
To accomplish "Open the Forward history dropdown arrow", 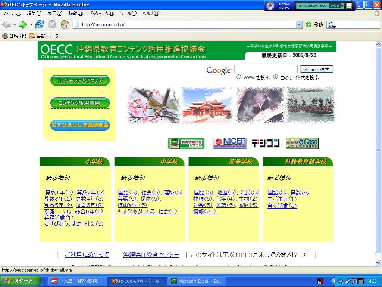I will click(x=31, y=25).
